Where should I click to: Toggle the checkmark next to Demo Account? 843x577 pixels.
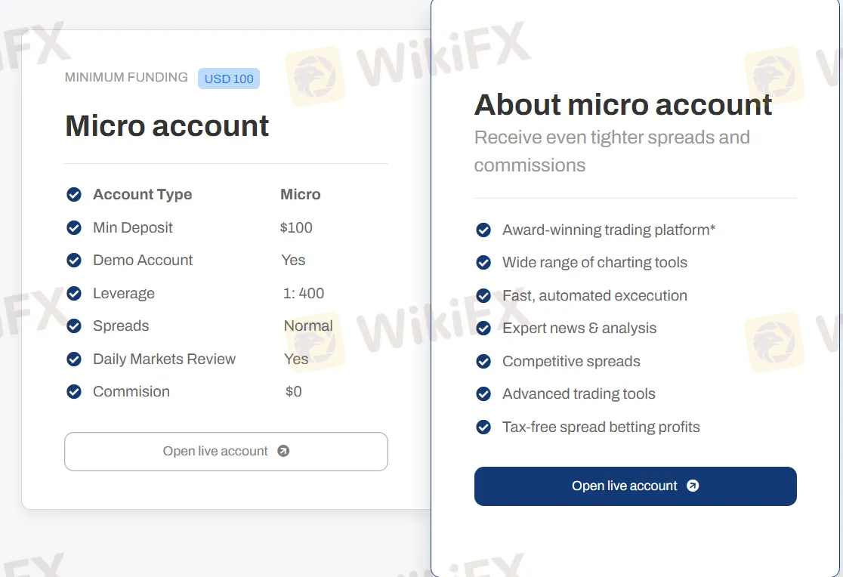point(73,260)
